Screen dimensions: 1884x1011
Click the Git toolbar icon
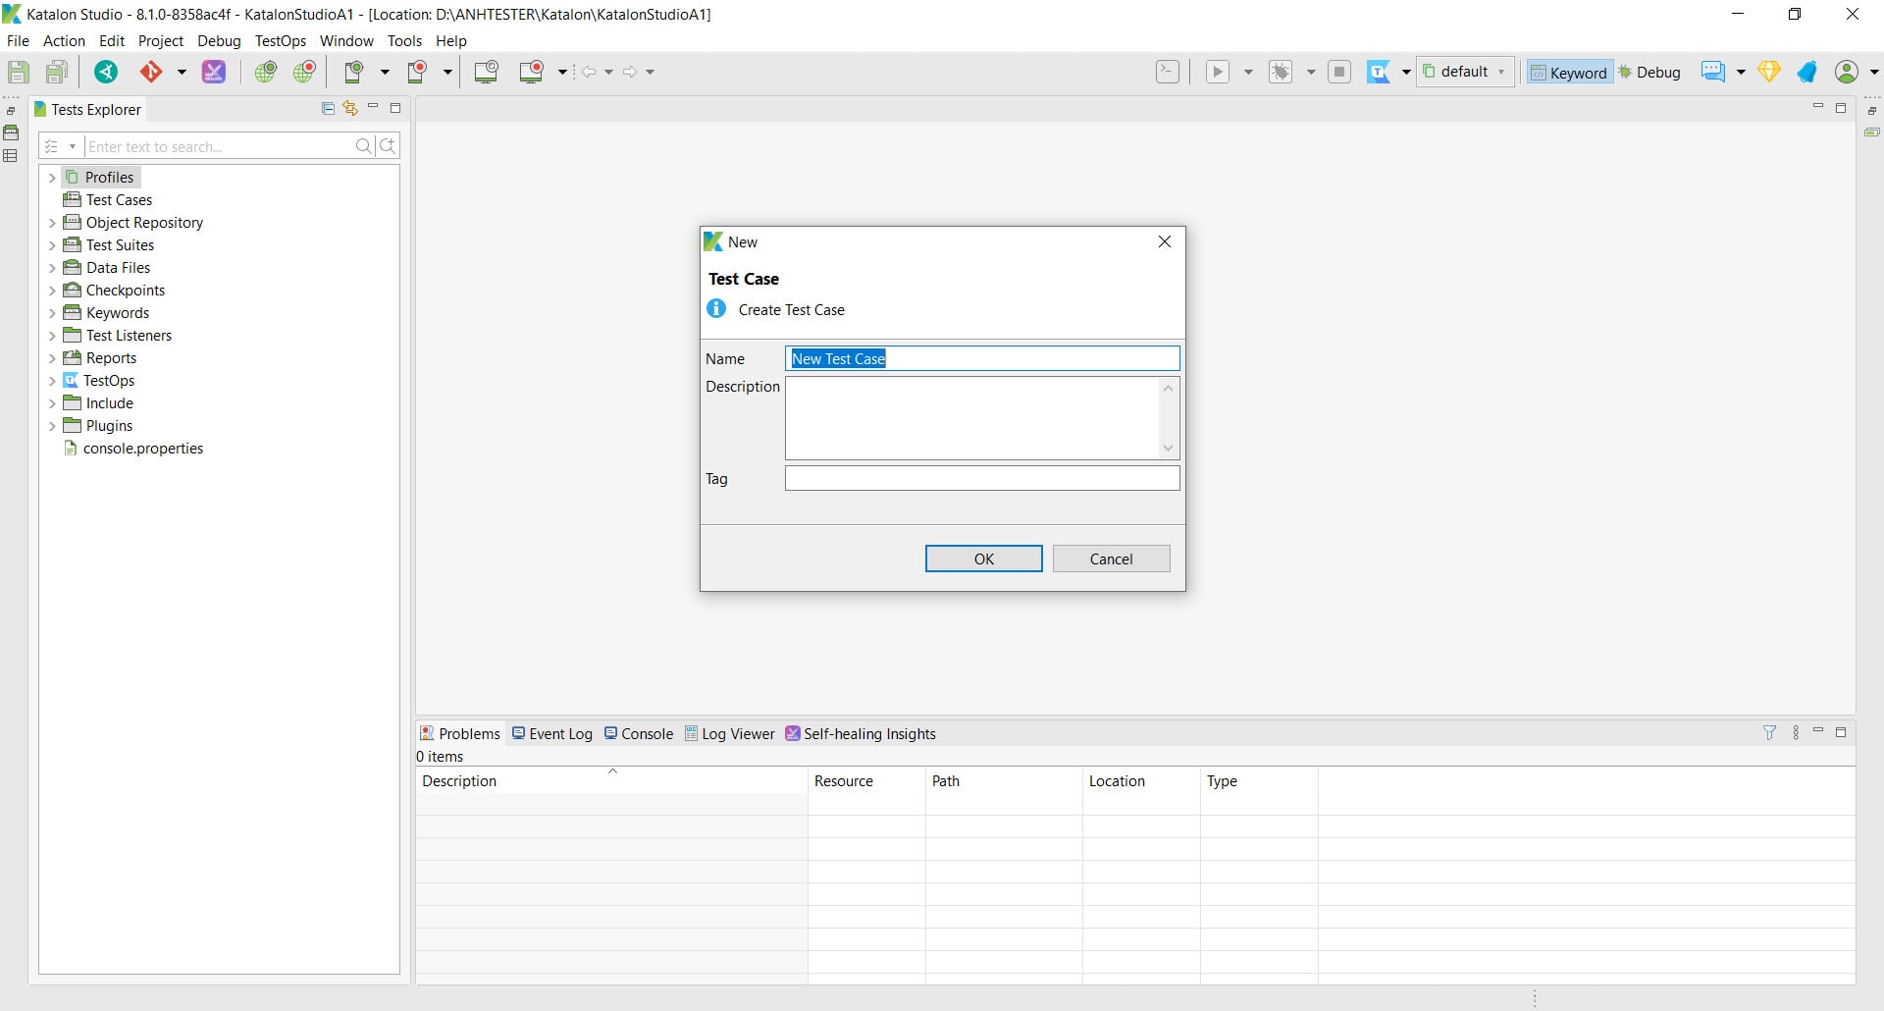point(151,72)
